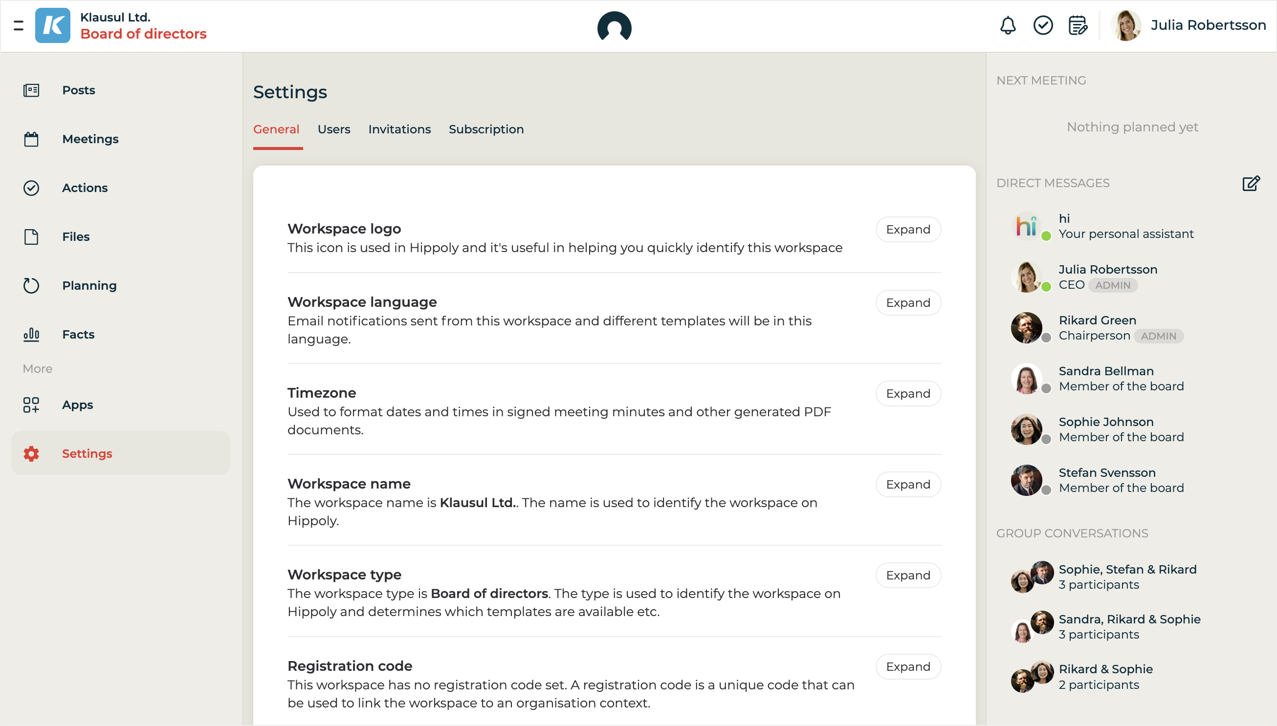Click Julia Robertsson profile avatar in header
1277x726 pixels.
tap(1126, 25)
